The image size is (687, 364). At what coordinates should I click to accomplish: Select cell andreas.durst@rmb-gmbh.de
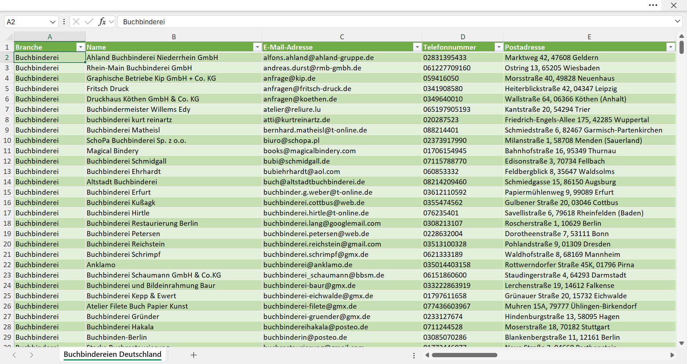pos(342,68)
